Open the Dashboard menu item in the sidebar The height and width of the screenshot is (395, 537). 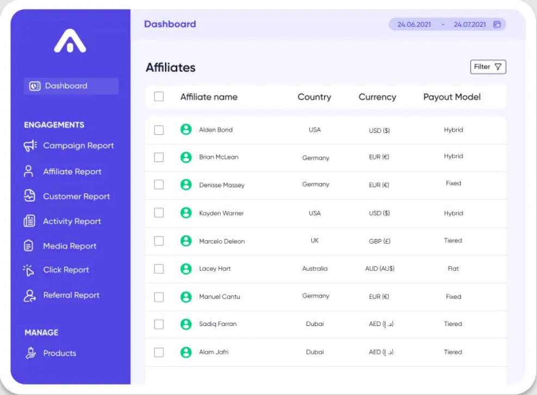point(71,86)
